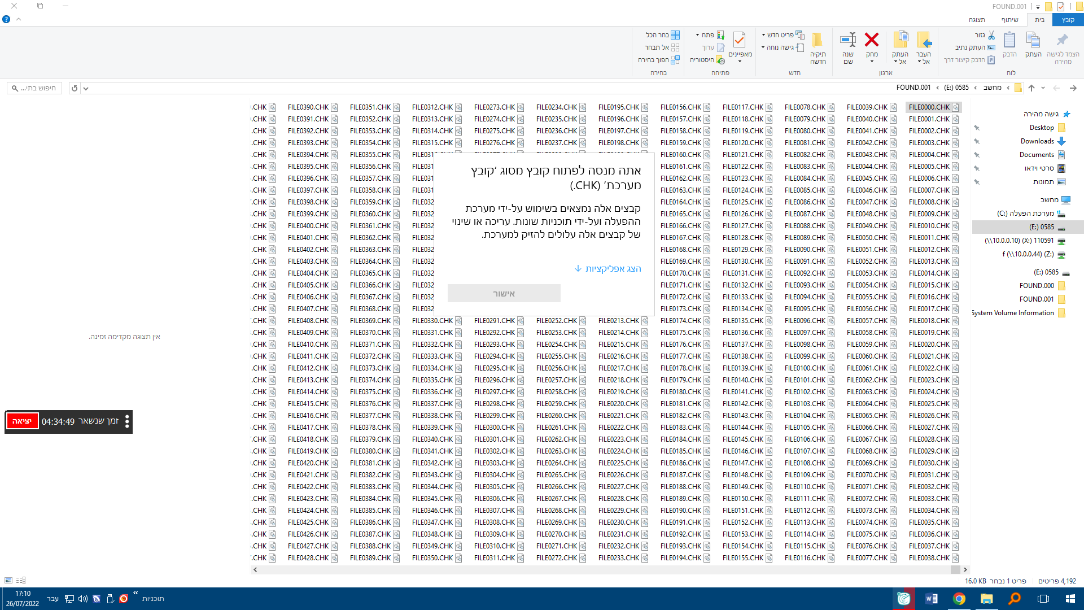Viewport: 1084px width, 610px height.
Task: Open address bar history dropdown arrow
Action: click(86, 89)
